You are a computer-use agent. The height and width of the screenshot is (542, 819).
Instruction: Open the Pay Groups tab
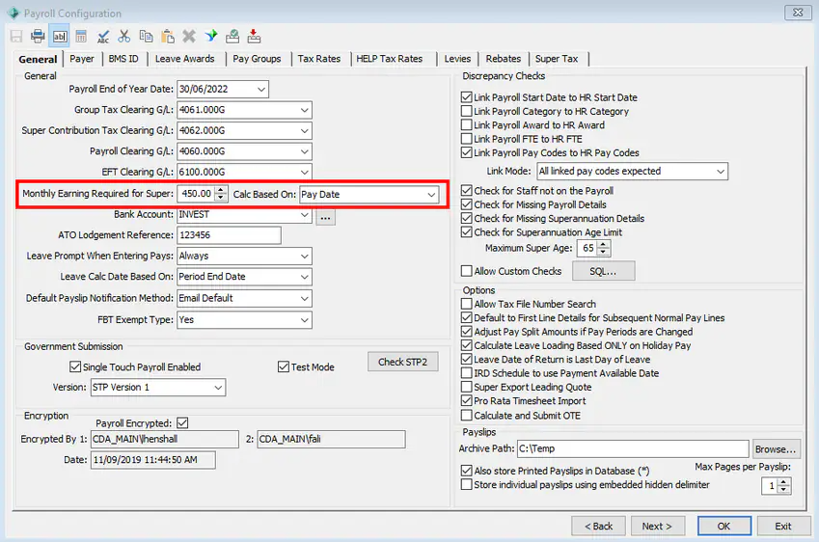257,59
